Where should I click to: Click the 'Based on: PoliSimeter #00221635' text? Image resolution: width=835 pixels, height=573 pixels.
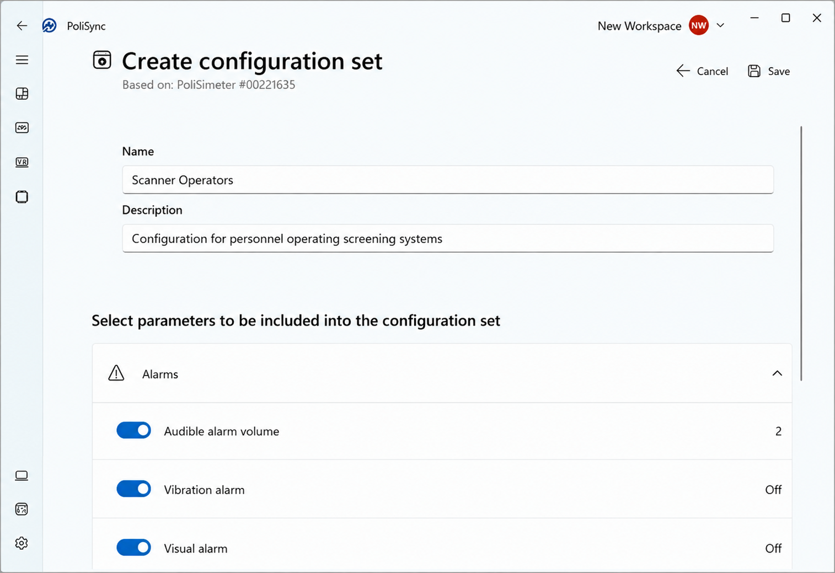click(208, 85)
